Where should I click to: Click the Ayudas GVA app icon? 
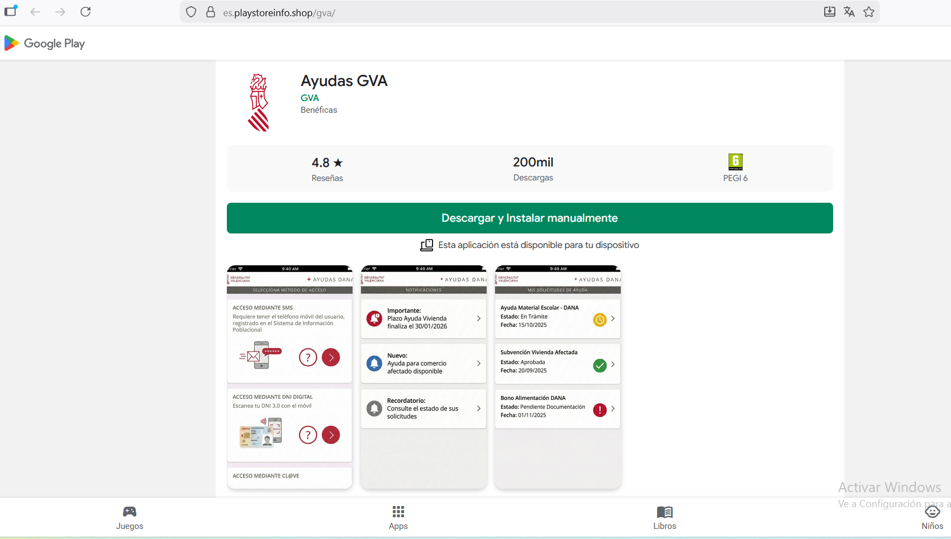(x=259, y=102)
